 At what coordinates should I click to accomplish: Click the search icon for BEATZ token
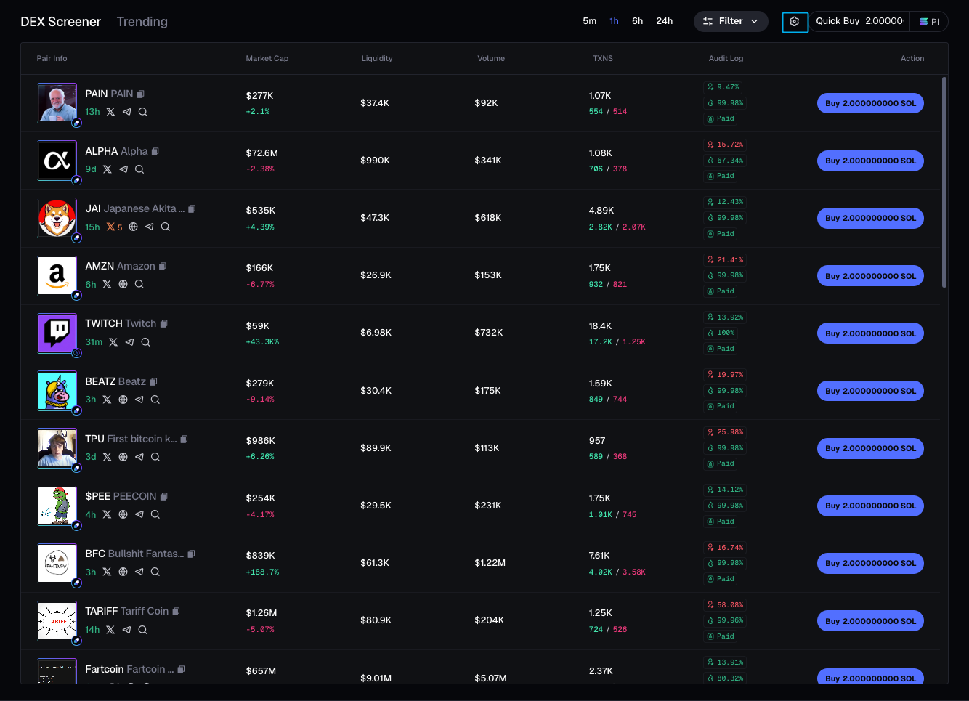point(155,400)
